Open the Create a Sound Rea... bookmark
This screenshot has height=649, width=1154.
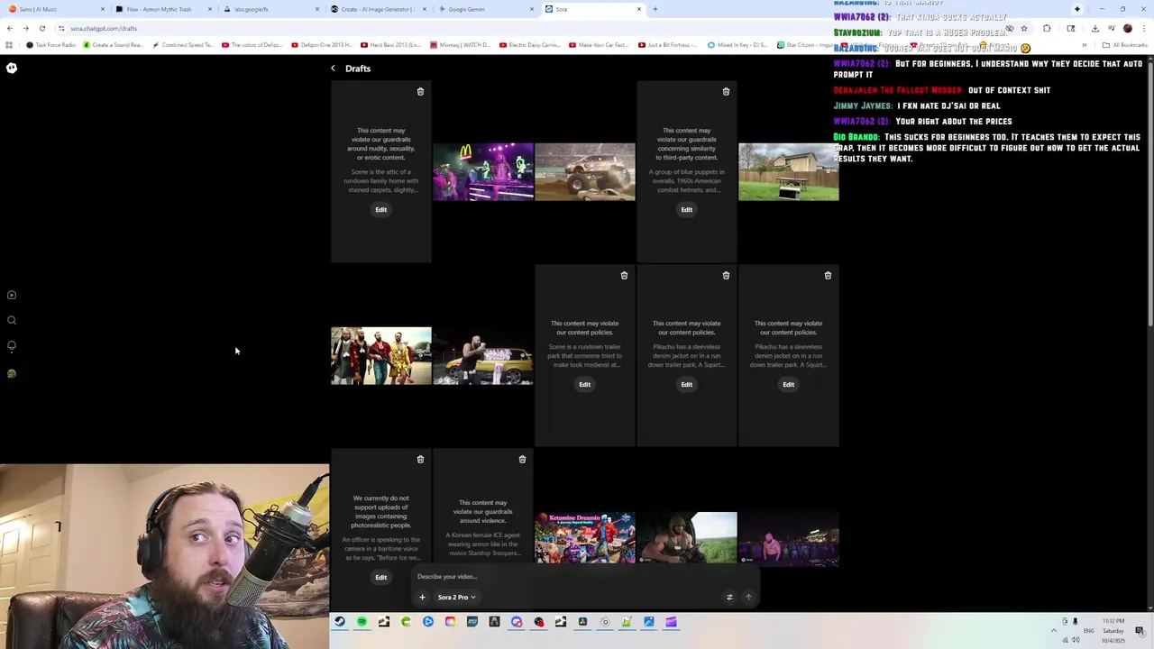(113, 45)
